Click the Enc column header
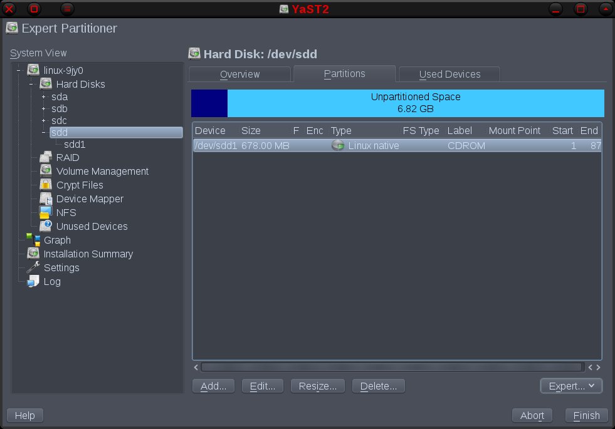This screenshot has height=429, width=615. pyautogui.click(x=315, y=130)
